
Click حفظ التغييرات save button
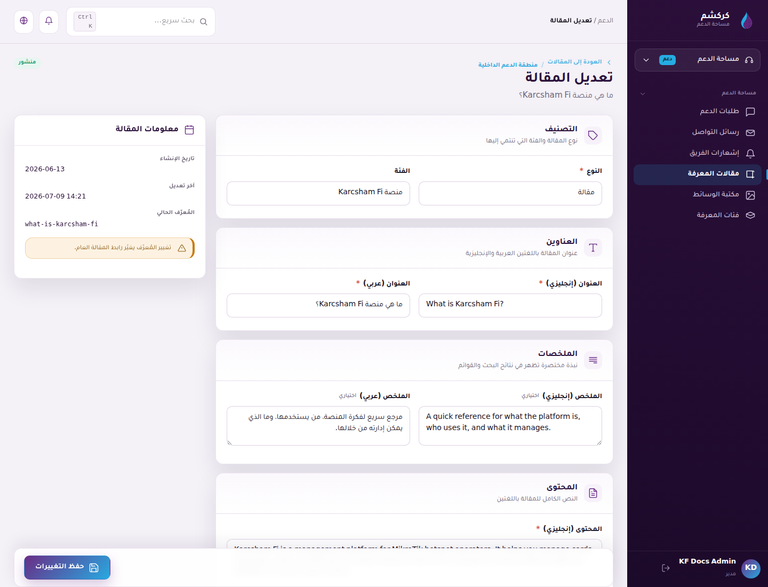[x=67, y=567]
